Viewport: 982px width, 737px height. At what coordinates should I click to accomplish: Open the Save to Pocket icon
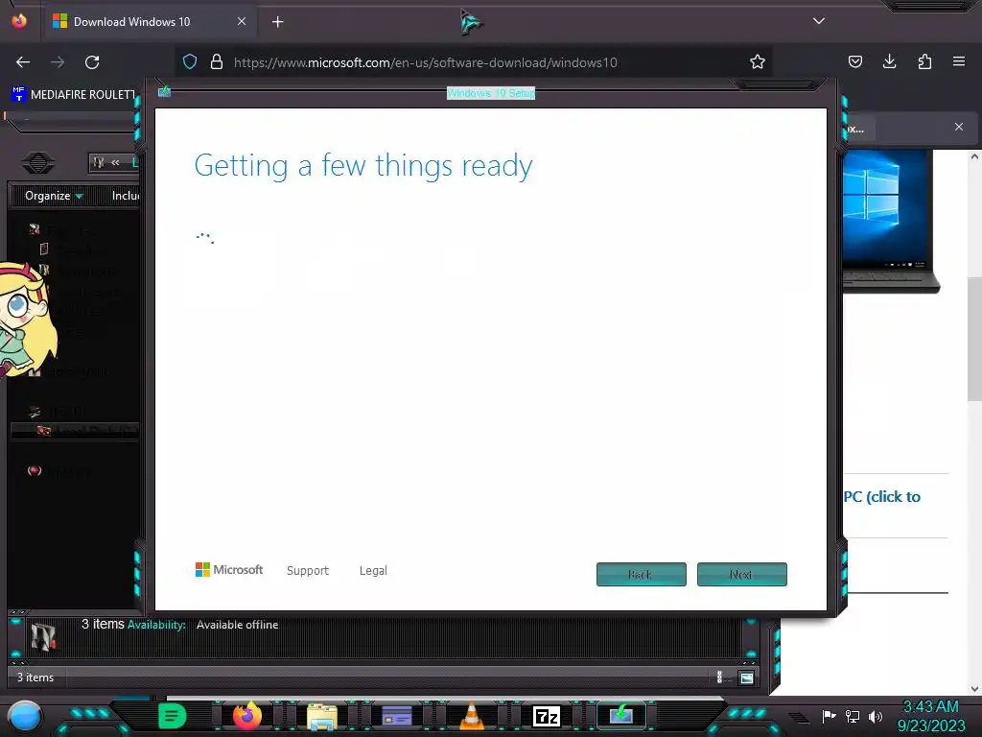tap(855, 61)
